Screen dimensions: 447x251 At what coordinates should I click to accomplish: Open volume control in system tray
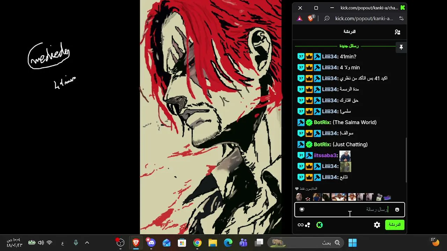(x=41, y=243)
